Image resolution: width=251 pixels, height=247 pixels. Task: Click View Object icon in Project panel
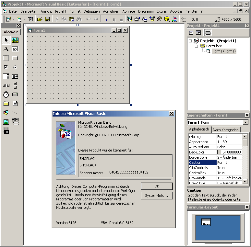[198, 33]
